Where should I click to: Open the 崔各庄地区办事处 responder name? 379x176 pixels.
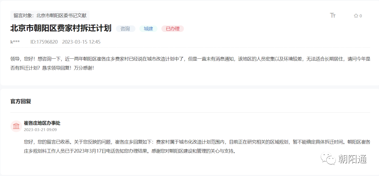(x=42, y=123)
